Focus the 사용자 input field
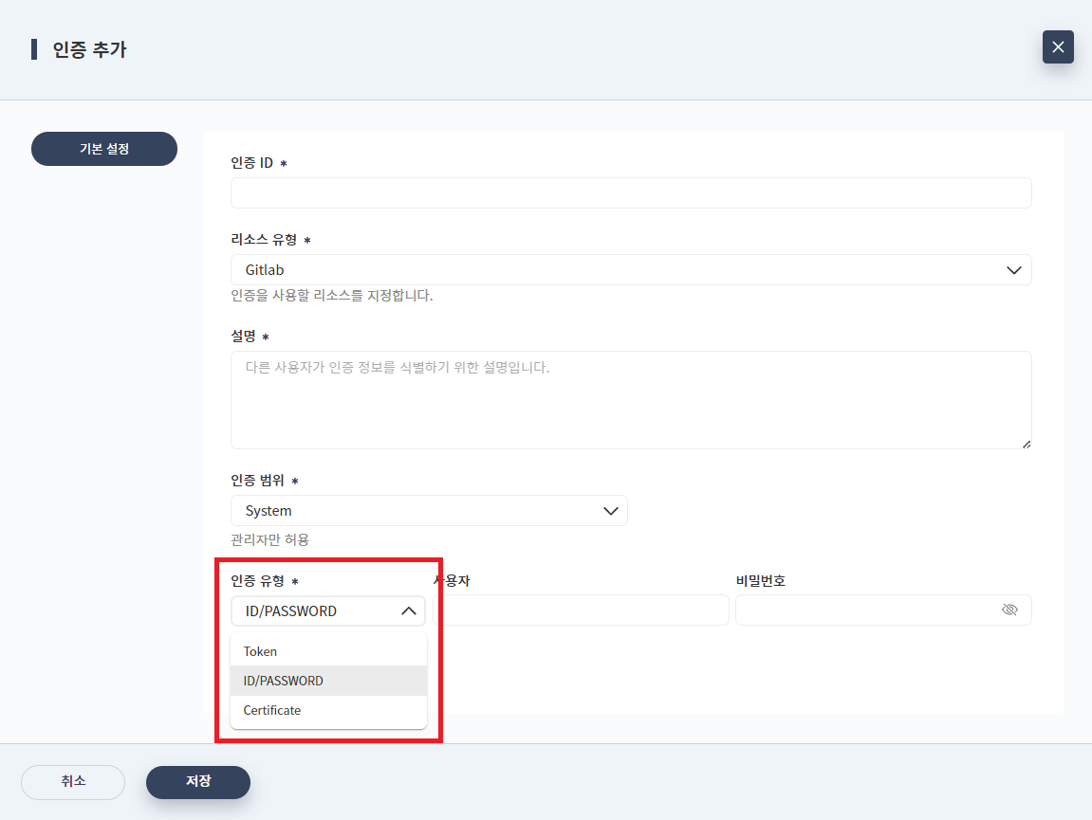The width and height of the screenshot is (1092, 820). click(x=581, y=610)
